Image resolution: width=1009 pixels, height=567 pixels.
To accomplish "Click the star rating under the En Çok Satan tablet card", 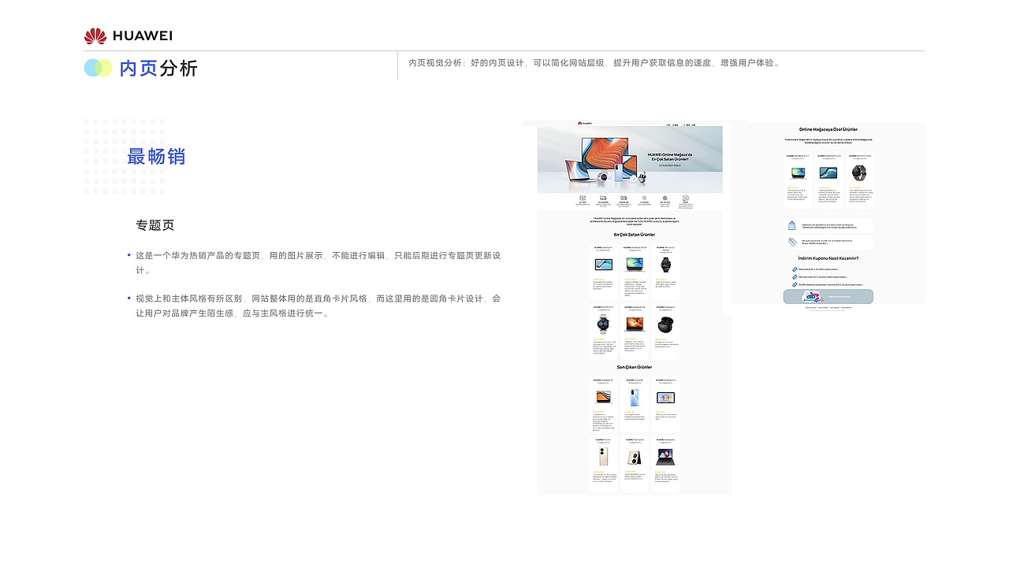I will (x=598, y=278).
